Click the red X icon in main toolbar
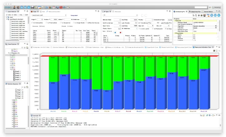 (61, 7)
